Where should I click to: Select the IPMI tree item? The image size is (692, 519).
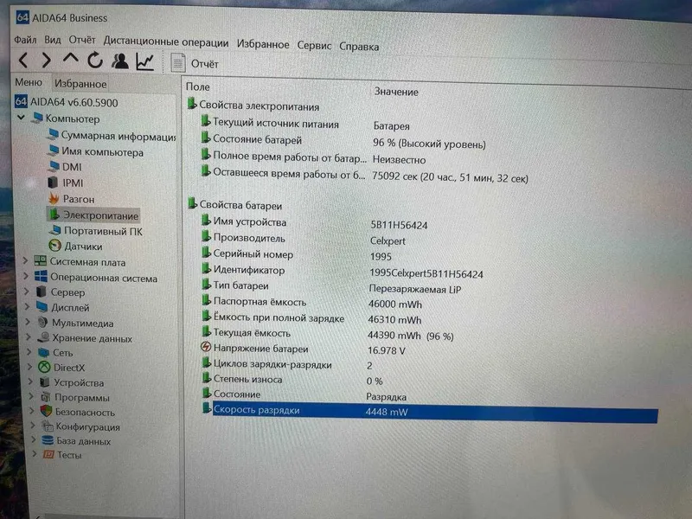65,183
